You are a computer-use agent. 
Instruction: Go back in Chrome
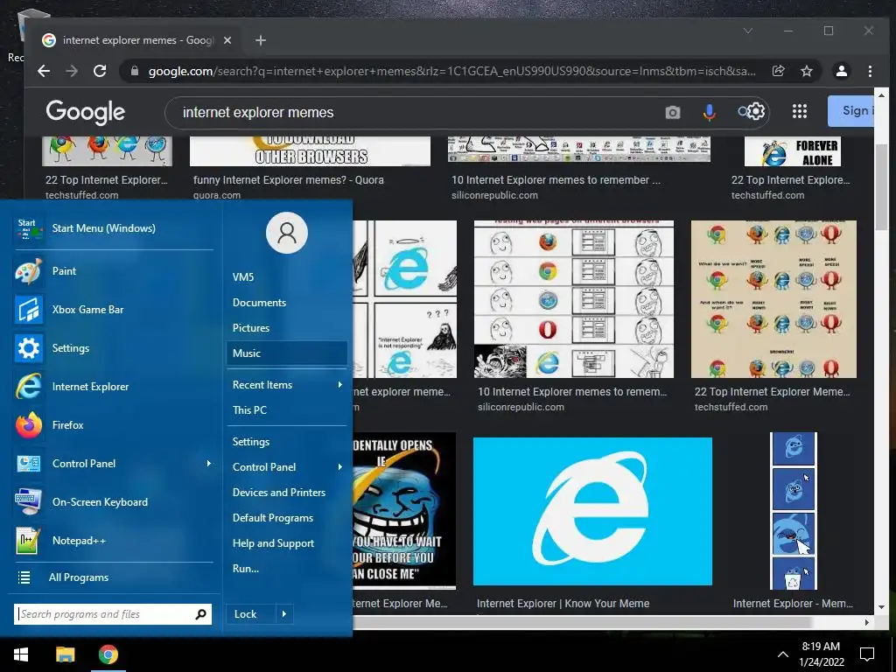[44, 71]
